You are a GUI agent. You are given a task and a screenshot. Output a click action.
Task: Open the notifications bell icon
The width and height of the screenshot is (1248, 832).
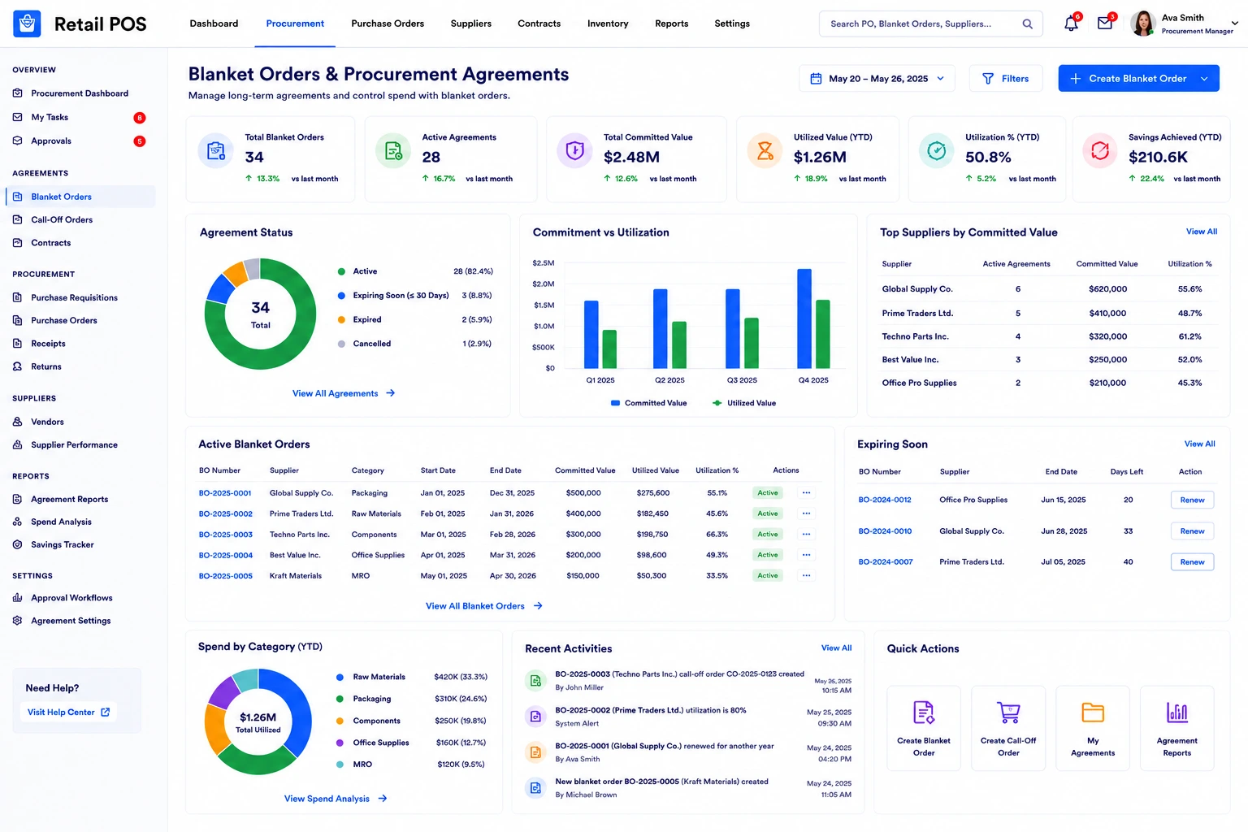point(1071,24)
